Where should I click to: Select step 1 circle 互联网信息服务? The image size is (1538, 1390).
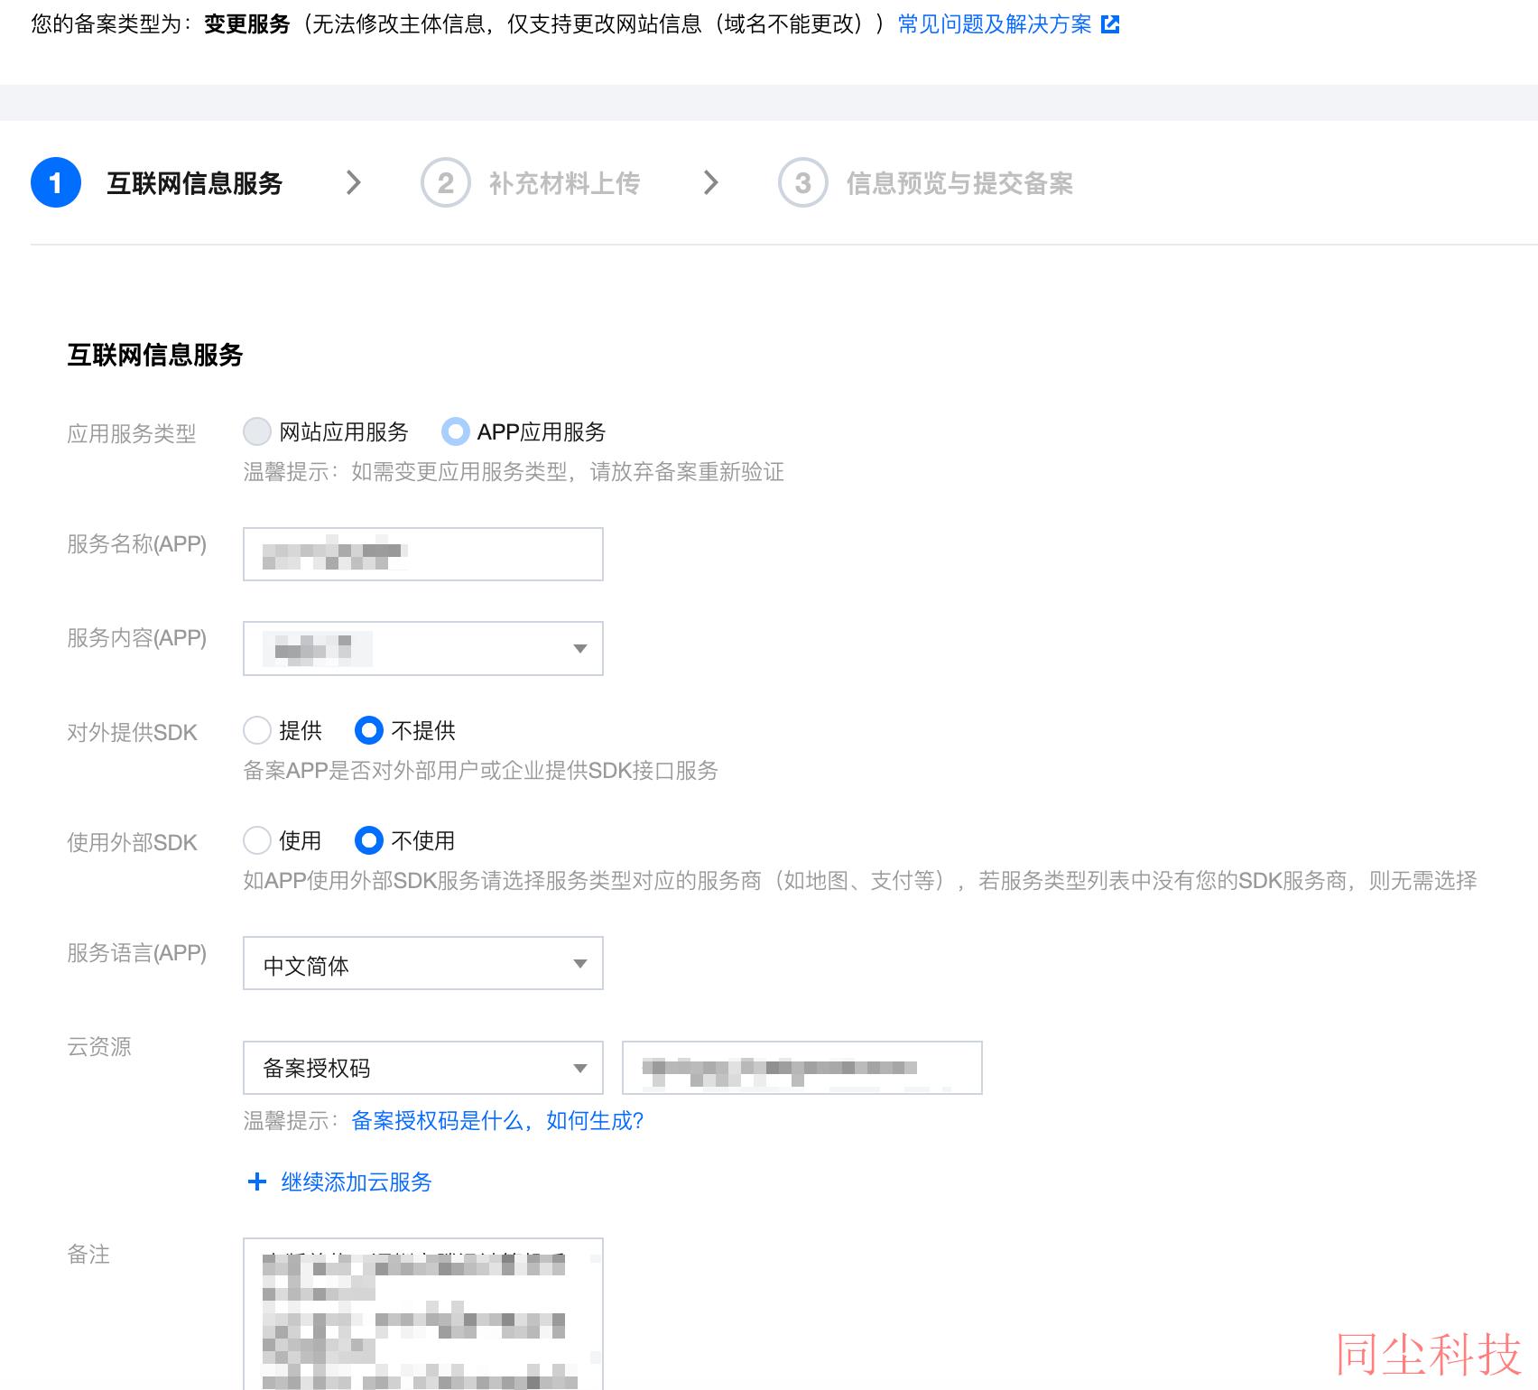[56, 182]
